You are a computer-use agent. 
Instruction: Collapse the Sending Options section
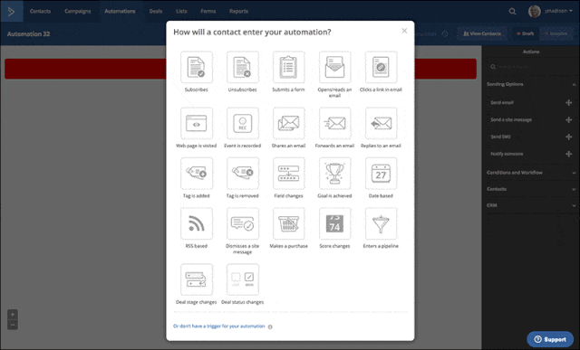574,84
